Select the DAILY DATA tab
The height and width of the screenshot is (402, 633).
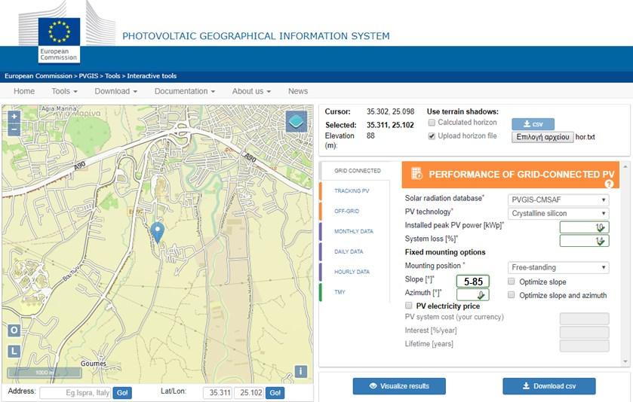click(x=349, y=251)
